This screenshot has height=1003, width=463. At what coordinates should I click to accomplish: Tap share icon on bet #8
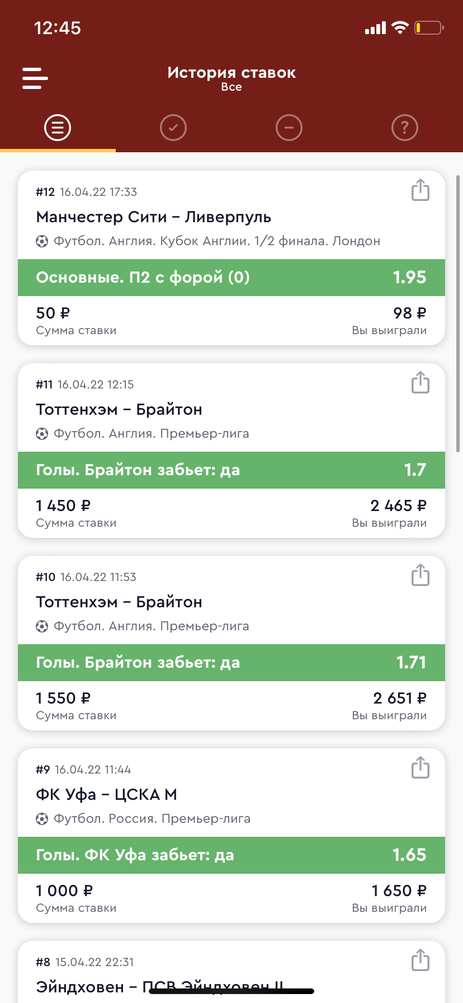[421, 960]
